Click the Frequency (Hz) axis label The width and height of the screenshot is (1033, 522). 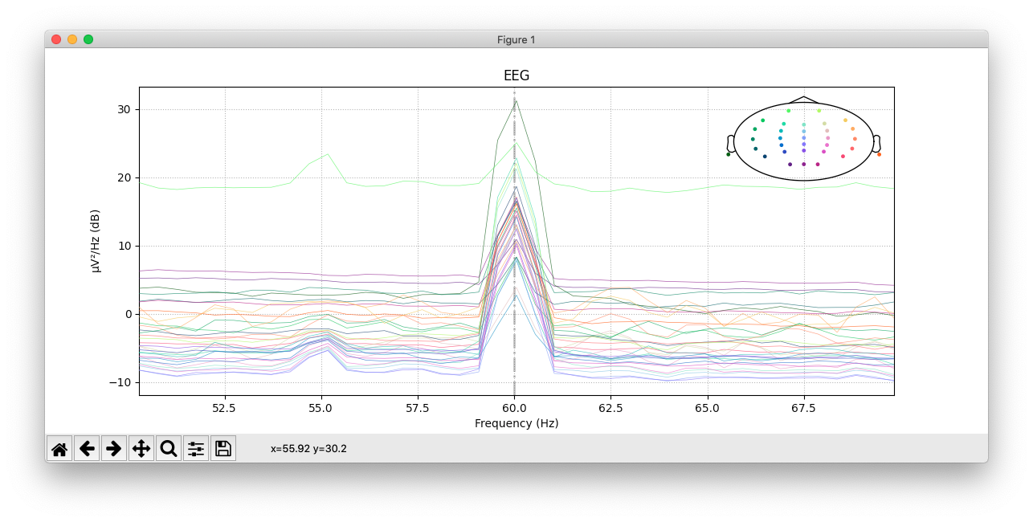click(516, 423)
